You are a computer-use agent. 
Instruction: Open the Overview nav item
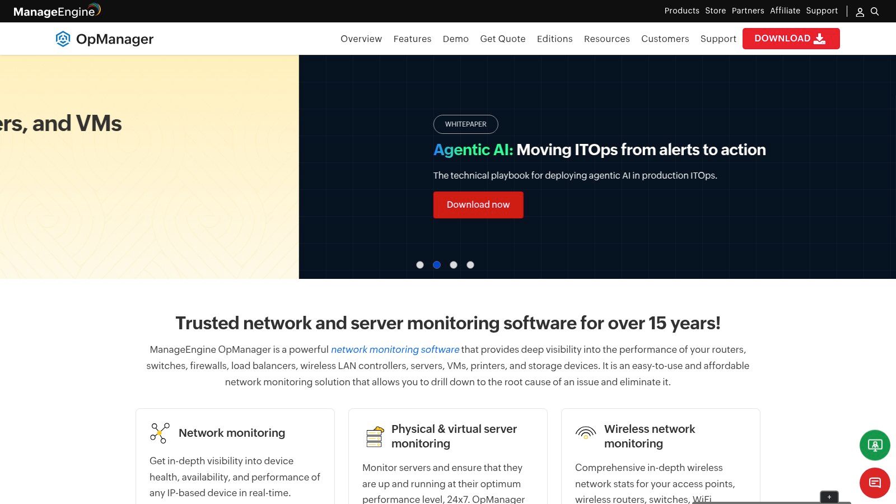361,39
